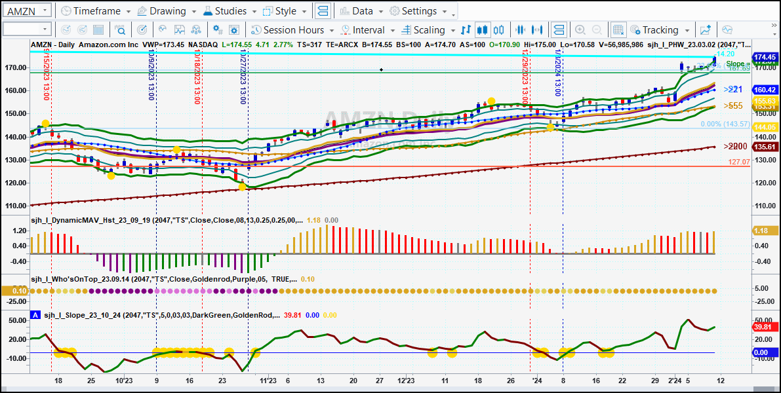The image size is (781, 393).
Task: Open the Tracking dropdown arrow
Action: click(x=687, y=30)
